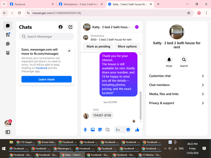Open the (1) Marina taskbar window
211x158 pixels.
coord(149,155)
